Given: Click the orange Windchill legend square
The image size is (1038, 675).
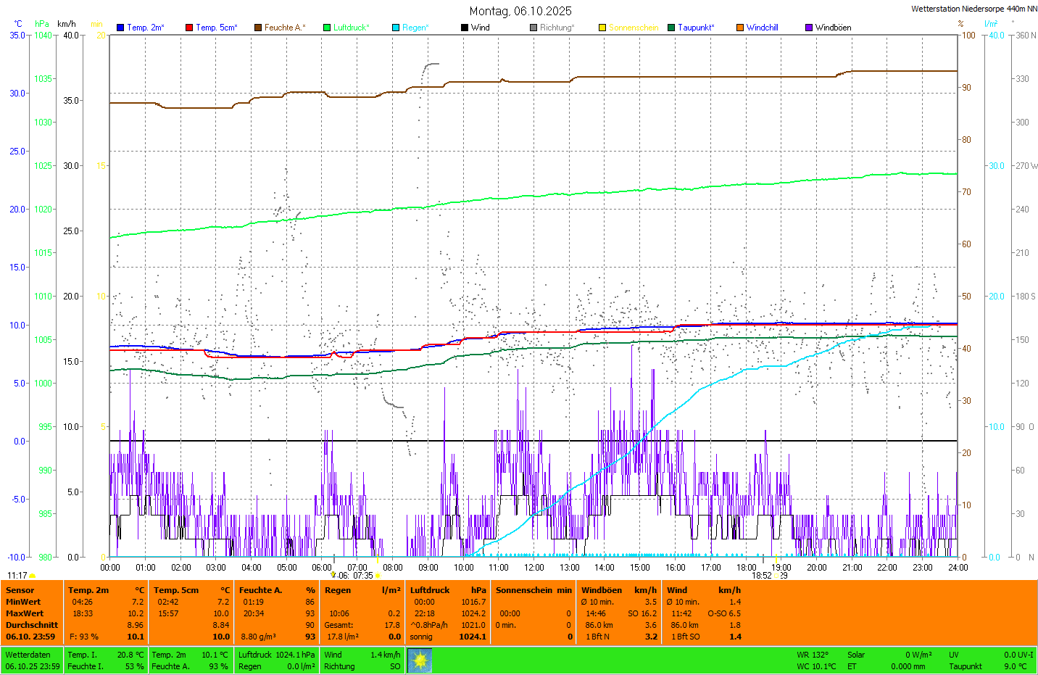Looking at the screenshot, I should (x=740, y=28).
